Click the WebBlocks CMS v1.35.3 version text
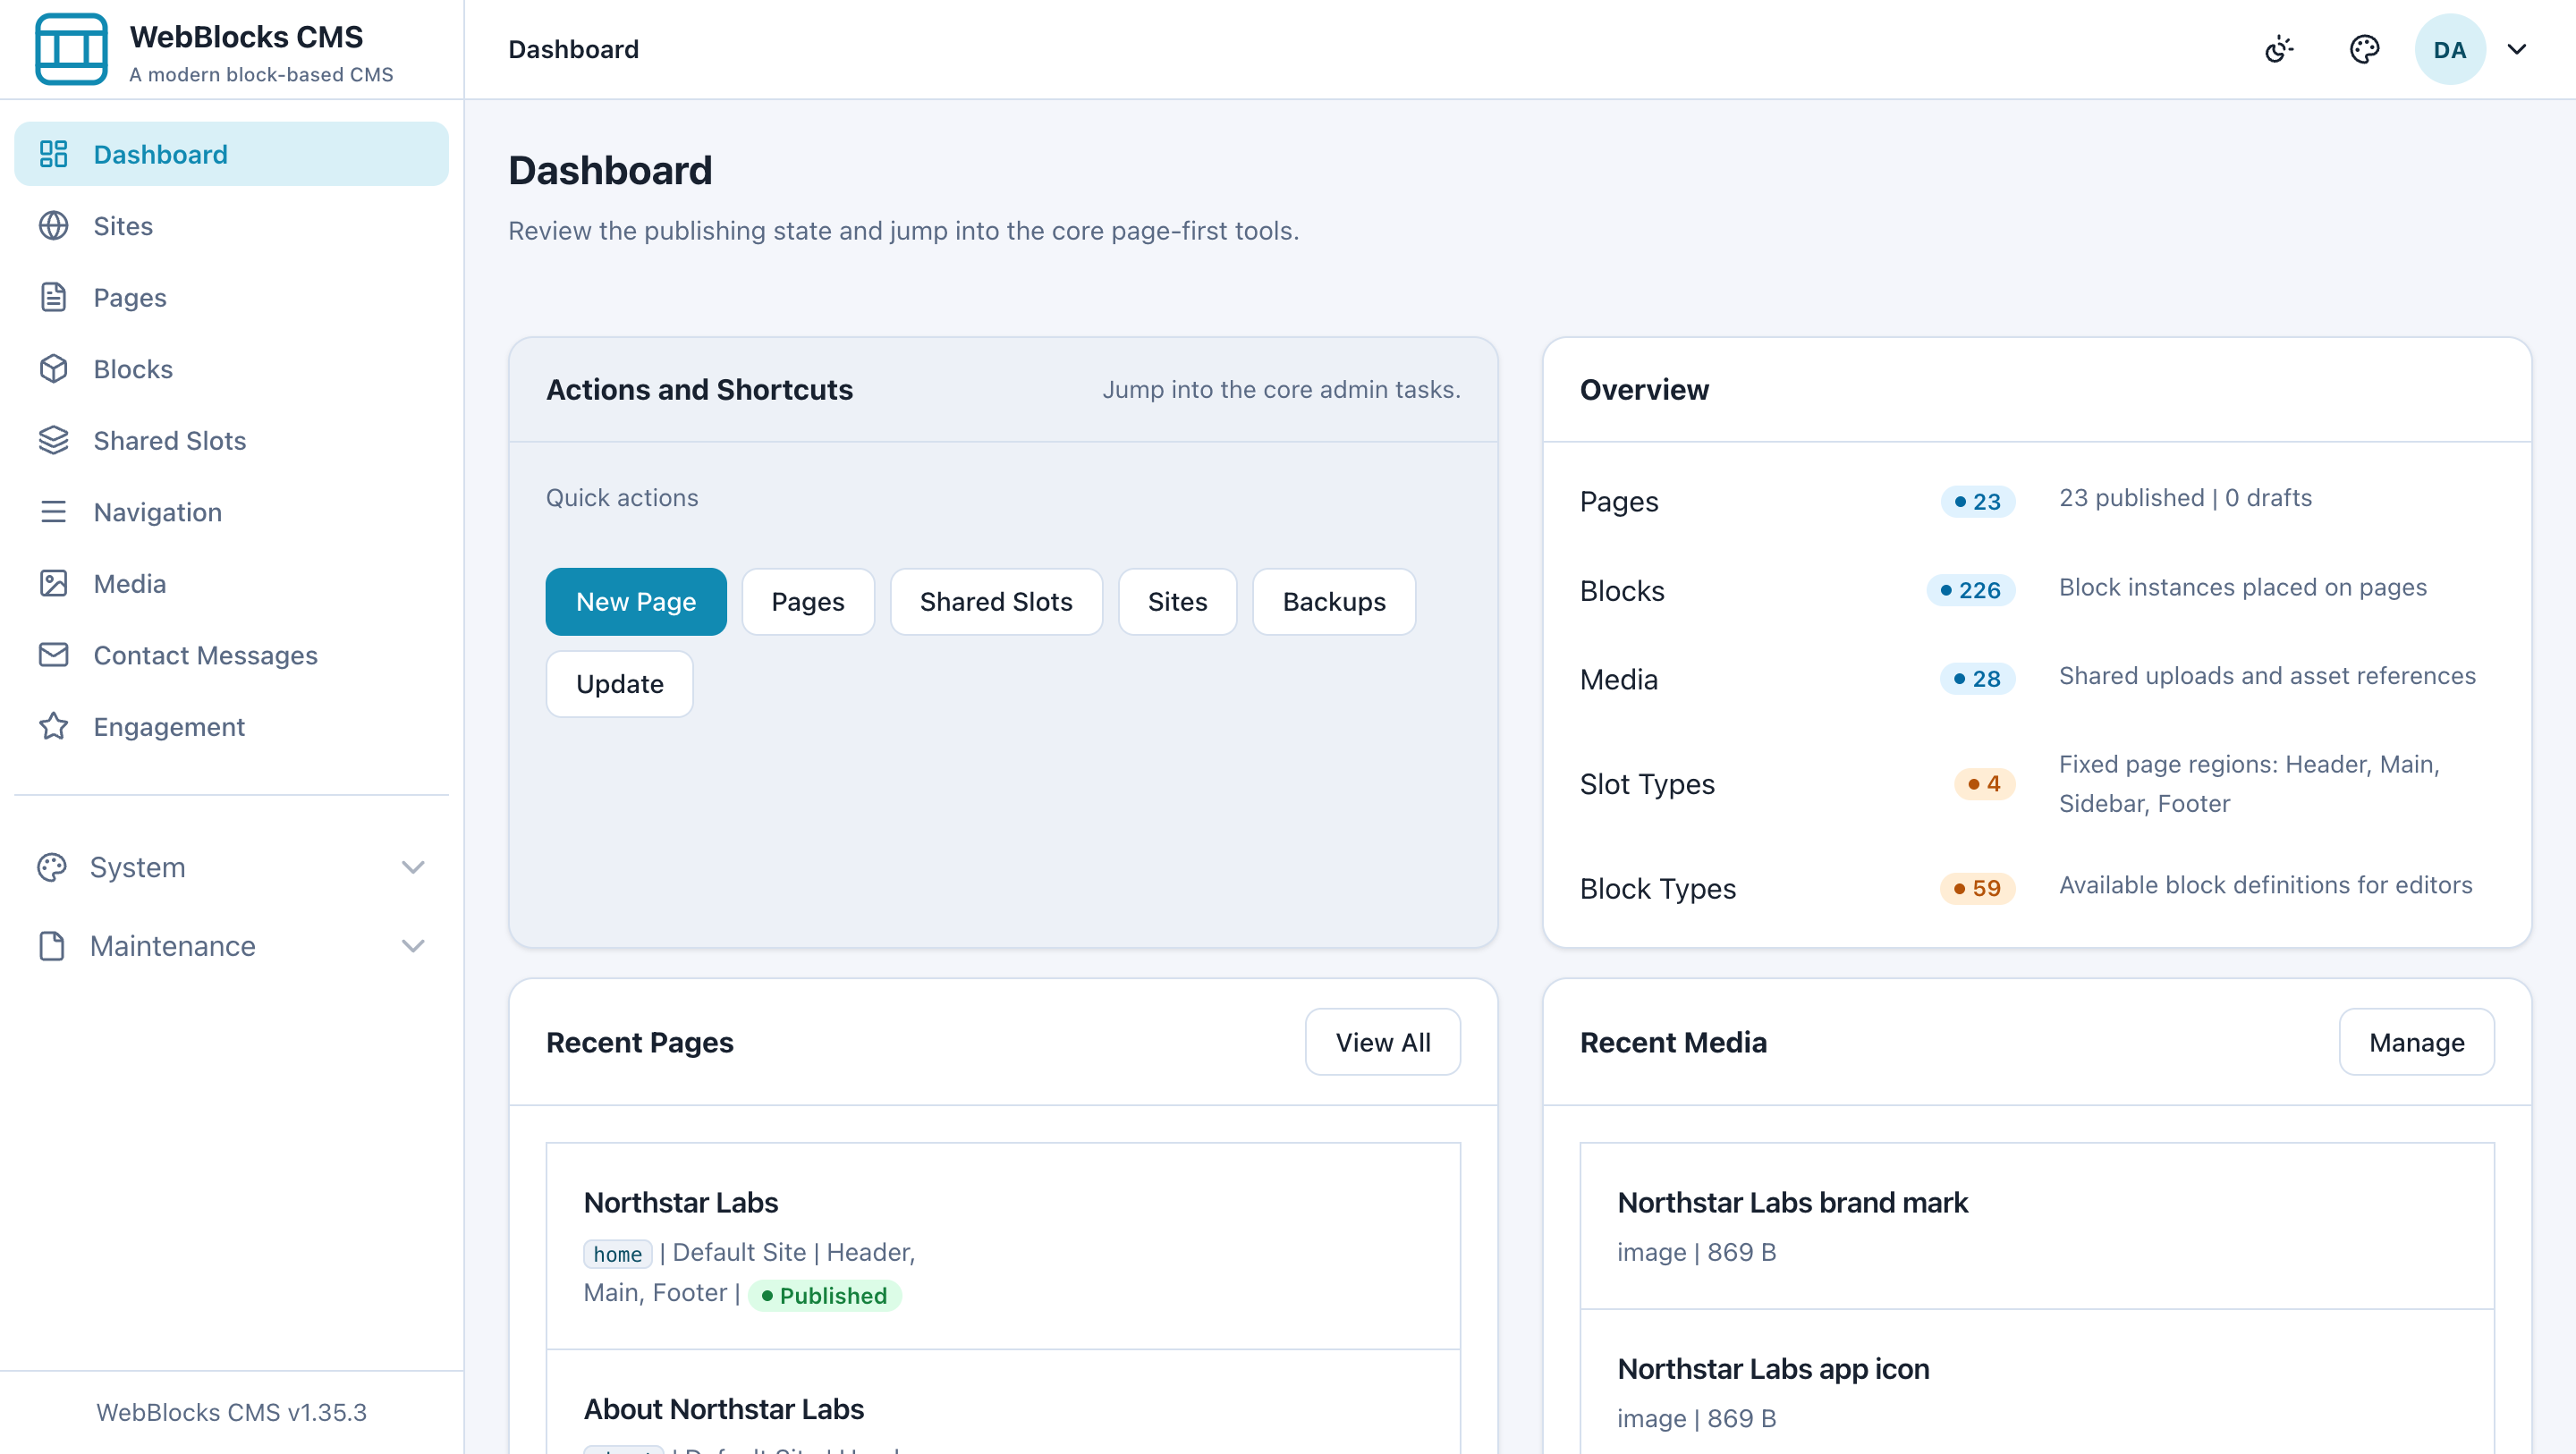Image resolution: width=2576 pixels, height=1454 pixels. (x=231, y=1412)
